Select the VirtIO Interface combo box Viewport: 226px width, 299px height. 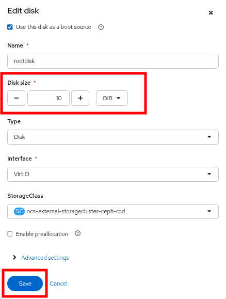coord(113,175)
